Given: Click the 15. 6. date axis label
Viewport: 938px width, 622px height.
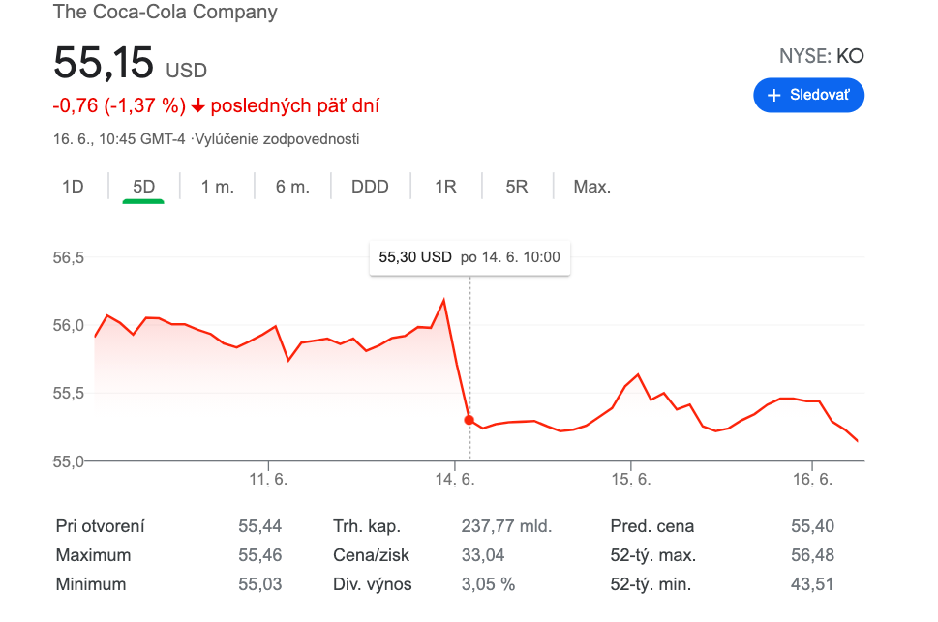Looking at the screenshot, I should point(630,480).
